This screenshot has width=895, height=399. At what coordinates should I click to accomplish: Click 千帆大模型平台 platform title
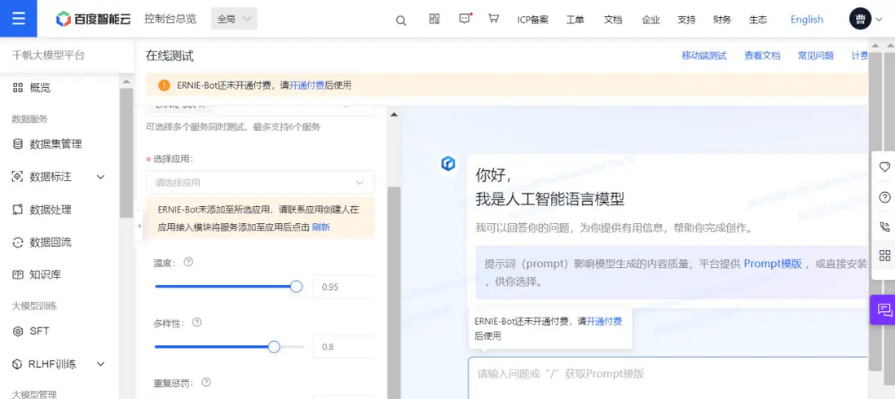(x=49, y=55)
